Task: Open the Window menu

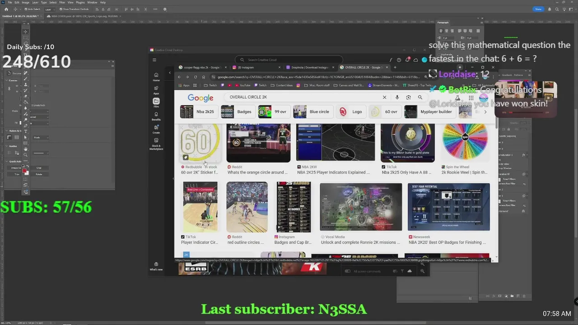Action: 92,2
